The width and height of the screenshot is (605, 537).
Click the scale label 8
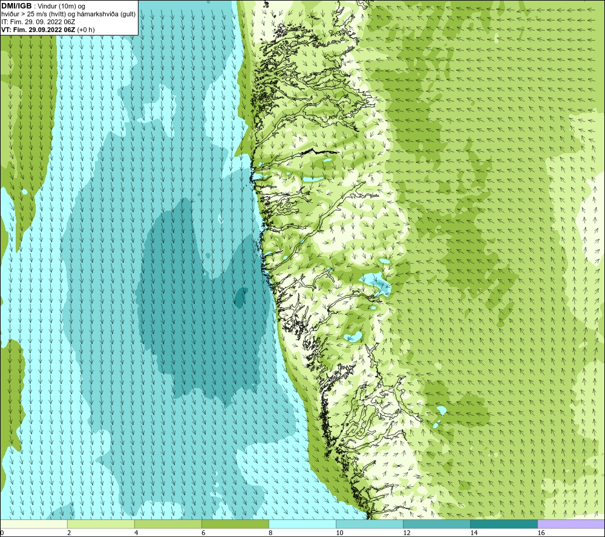tap(270, 533)
